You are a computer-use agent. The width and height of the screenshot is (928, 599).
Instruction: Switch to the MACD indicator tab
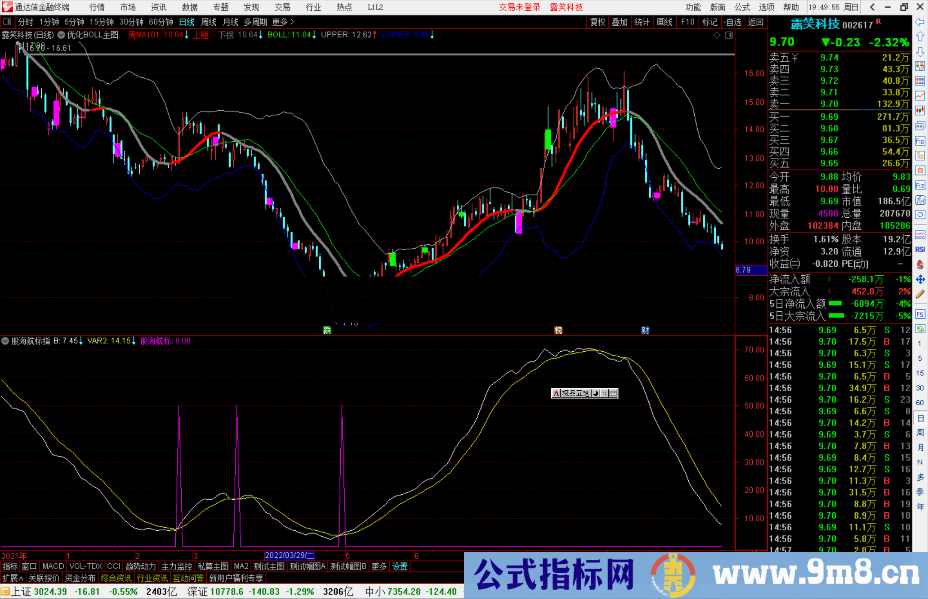tap(52, 566)
